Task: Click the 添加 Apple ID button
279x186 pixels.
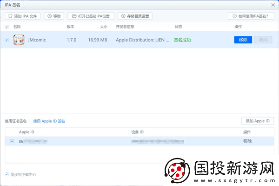Action: tap(258, 121)
